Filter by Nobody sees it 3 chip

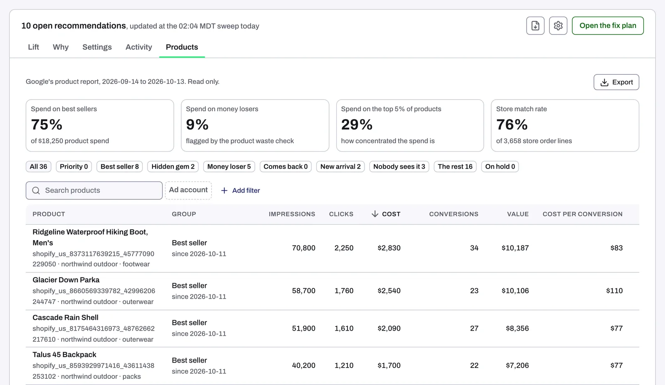point(399,167)
